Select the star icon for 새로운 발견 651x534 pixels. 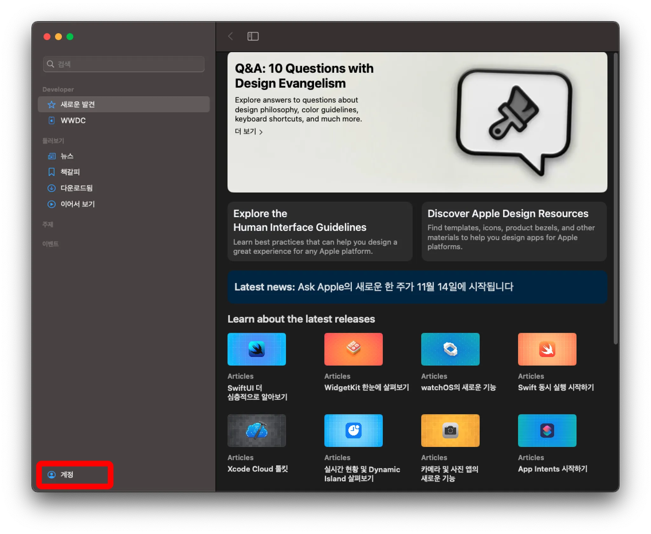pyautogui.click(x=51, y=105)
